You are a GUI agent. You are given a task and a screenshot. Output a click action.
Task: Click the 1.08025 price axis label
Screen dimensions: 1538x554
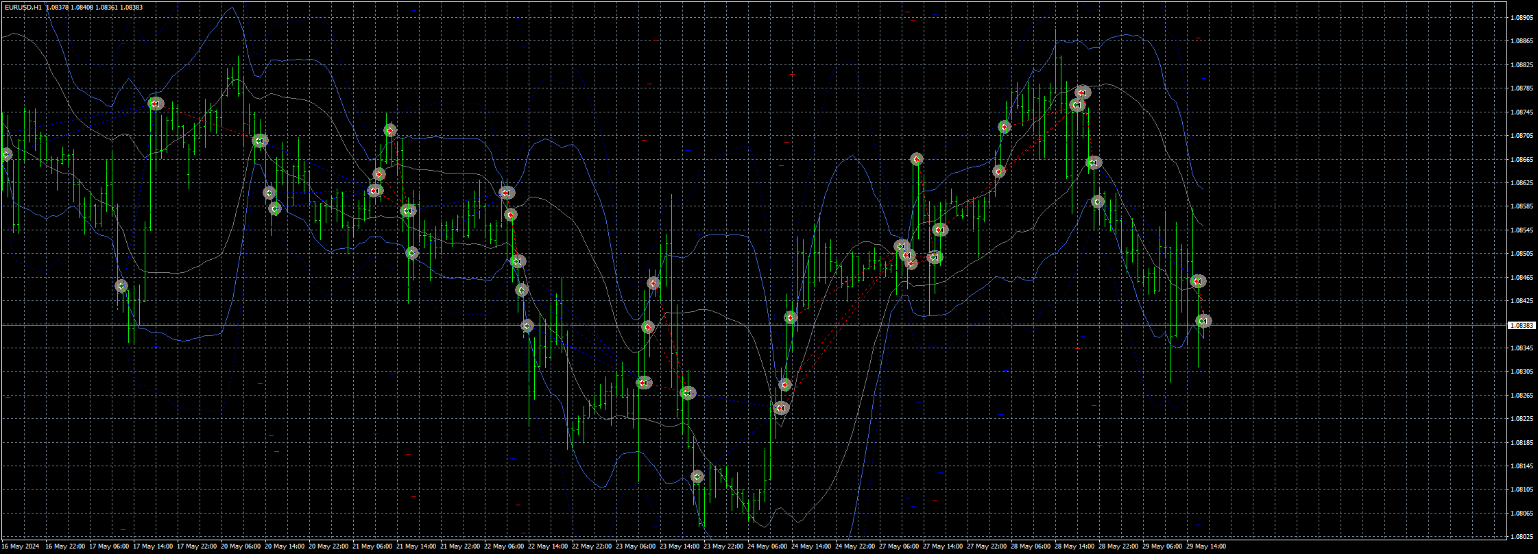coord(1522,537)
